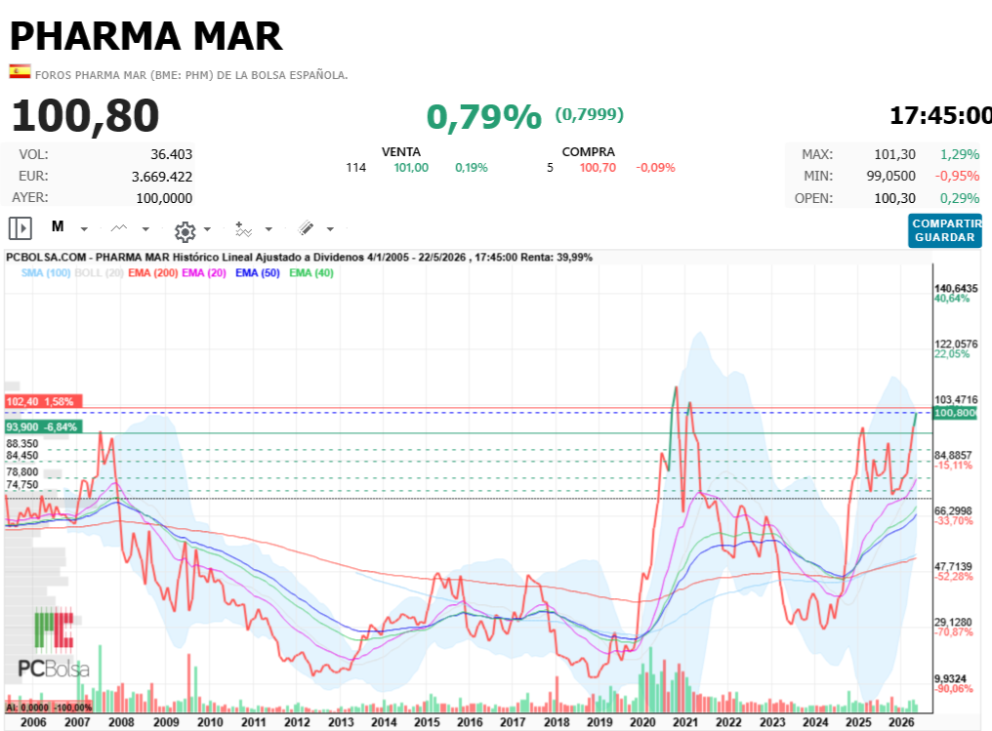Click the 2020 label on time axis
The width and height of the screenshot is (992, 731).
(x=642, y=722)
